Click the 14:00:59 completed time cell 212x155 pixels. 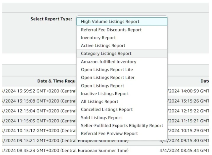click(188, 91)
